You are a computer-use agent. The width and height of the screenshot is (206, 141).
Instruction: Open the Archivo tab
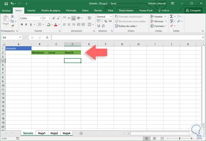click(x=6, y=10)
